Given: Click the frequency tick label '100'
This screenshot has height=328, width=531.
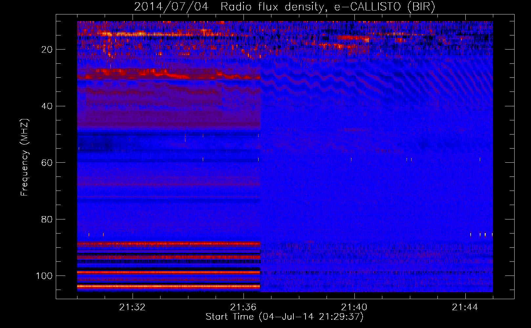Looking at the screenshot, I should (44, 276).
